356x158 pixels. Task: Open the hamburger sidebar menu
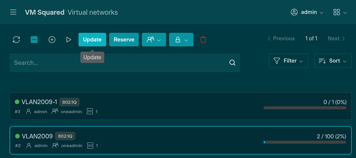13,12
